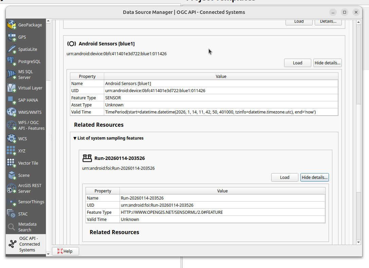Collapse List of system sampling features
369x268 pixels.
pos(75,138)
